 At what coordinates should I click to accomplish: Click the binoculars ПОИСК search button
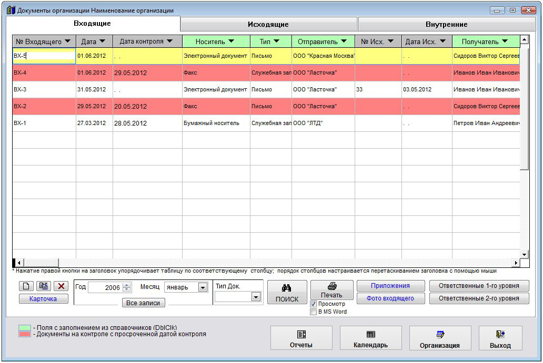[287, 293]
